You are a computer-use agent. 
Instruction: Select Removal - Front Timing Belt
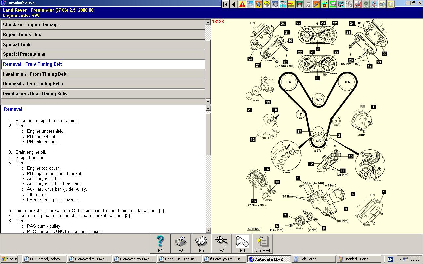click(x=102, y=64)
